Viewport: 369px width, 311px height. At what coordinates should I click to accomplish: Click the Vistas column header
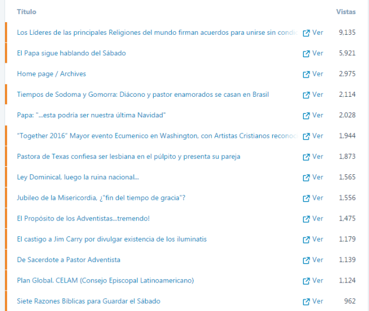pyautogui.click(x=346, y=11)
